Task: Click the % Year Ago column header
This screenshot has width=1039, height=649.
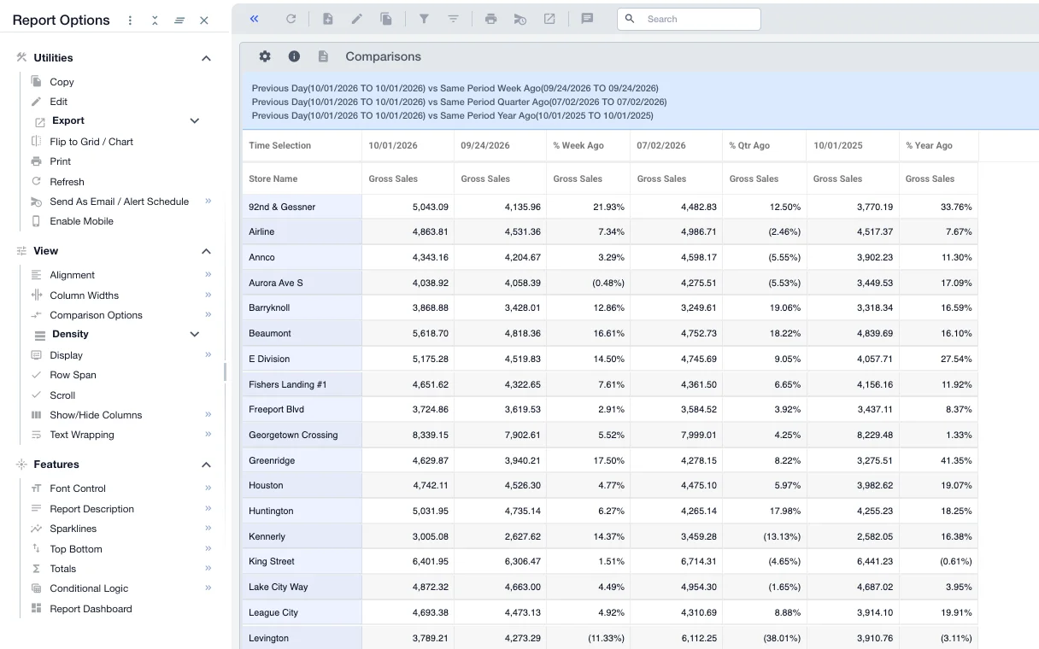Action: tap(938, 145)
